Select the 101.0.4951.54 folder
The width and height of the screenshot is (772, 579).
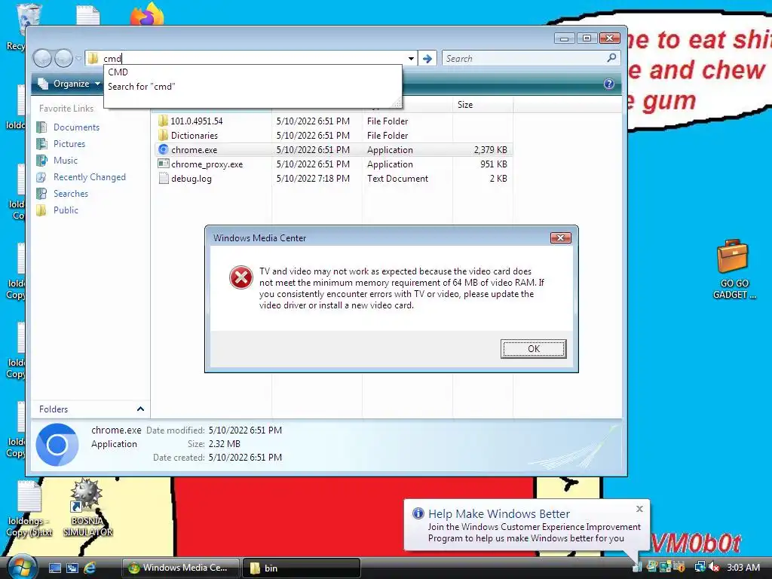tap(197, 121)
